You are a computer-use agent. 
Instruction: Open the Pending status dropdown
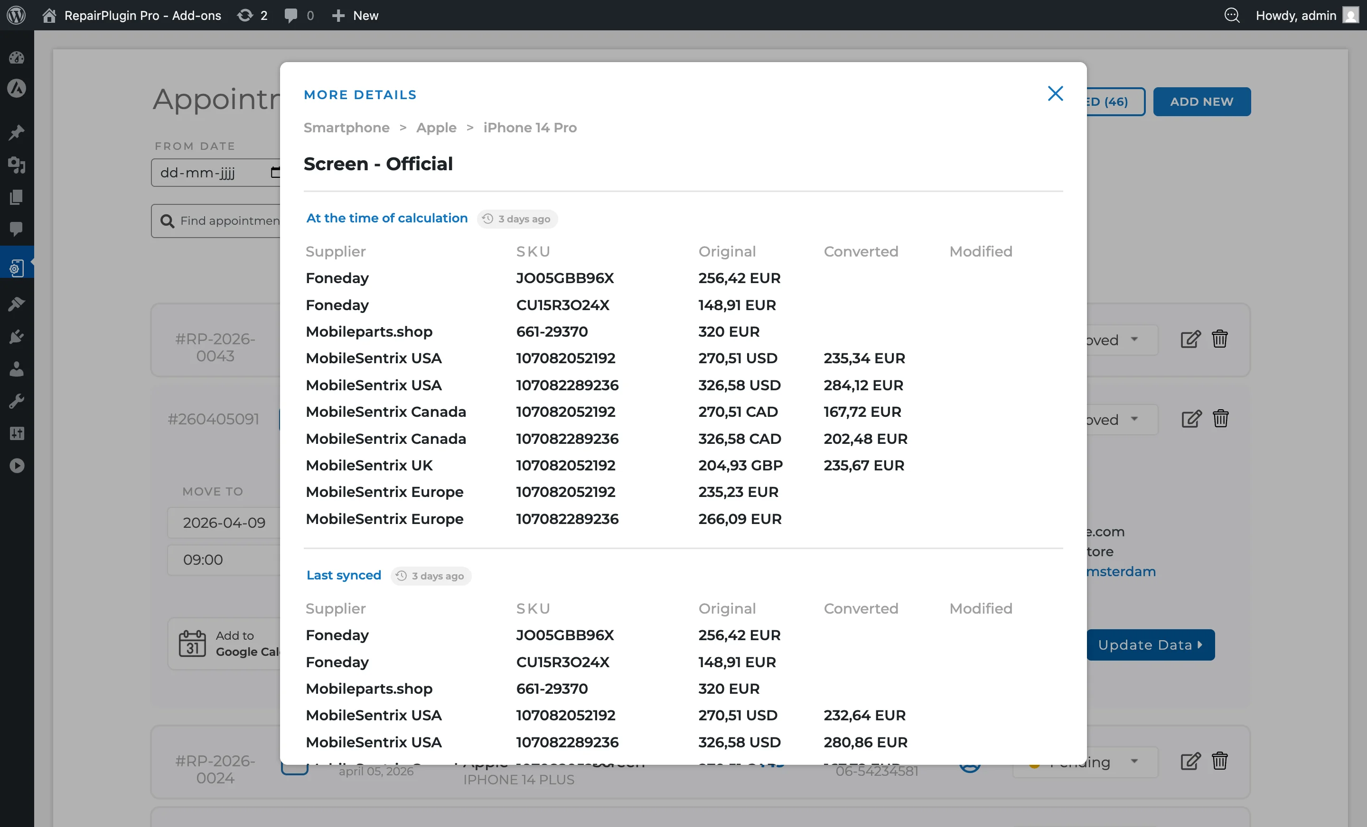point(1134,761)
